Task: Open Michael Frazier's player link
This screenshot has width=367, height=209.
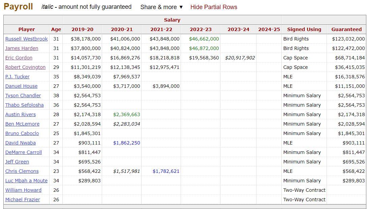Action: [x=23, y=200]
